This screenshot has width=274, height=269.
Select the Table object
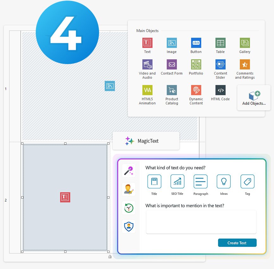pyautogui.click(x=220, y=43)
